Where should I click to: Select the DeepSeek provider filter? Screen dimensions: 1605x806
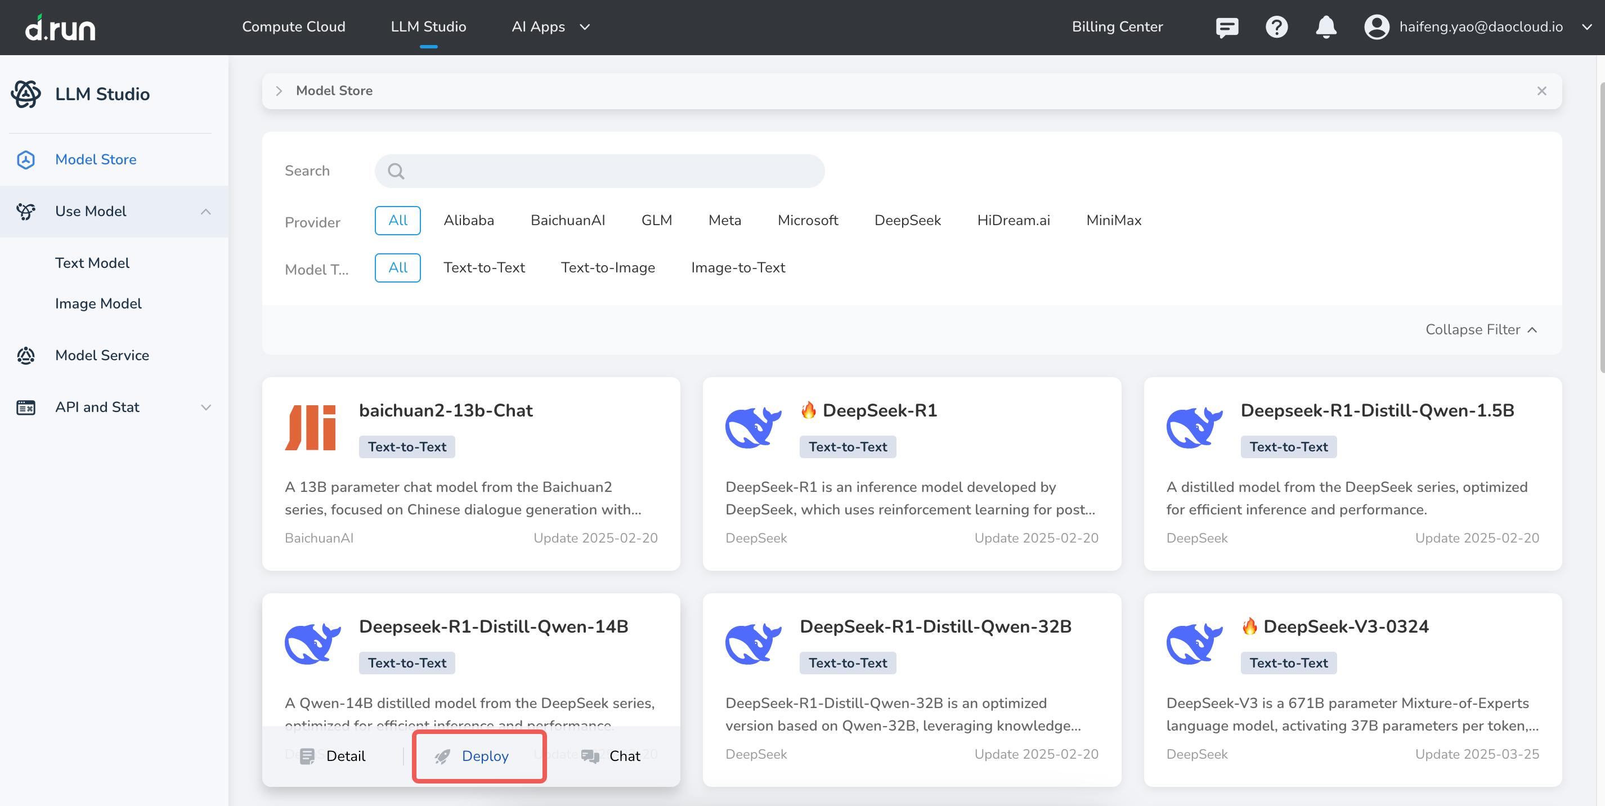[907, 220]
